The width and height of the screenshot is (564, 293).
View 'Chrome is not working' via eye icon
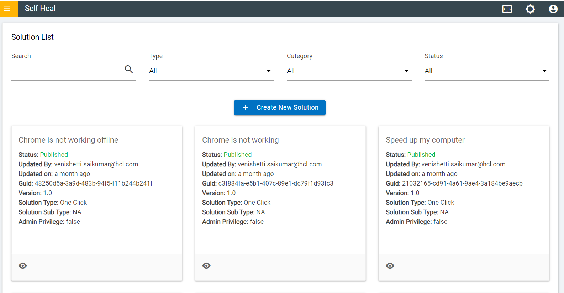[206, 266]
